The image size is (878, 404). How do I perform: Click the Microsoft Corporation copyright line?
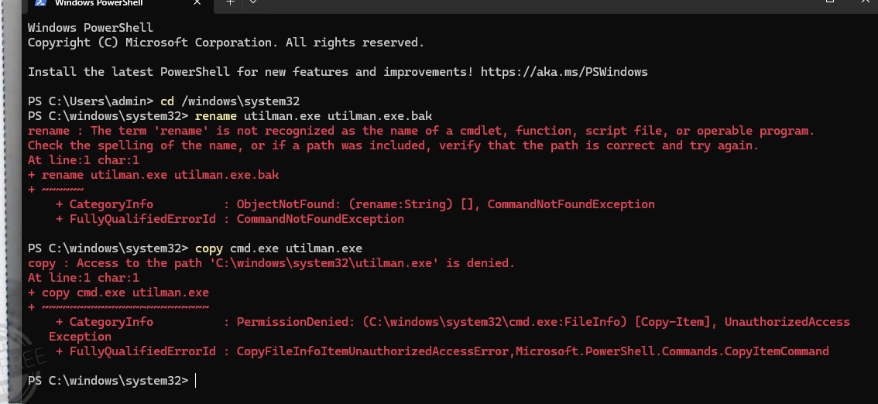click(225, 43)
